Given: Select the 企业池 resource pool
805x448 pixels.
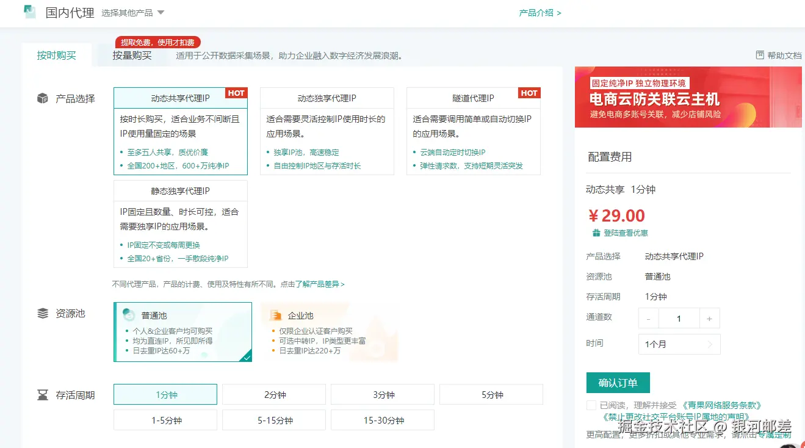Looking at the screenshot, I should (330, 332).
